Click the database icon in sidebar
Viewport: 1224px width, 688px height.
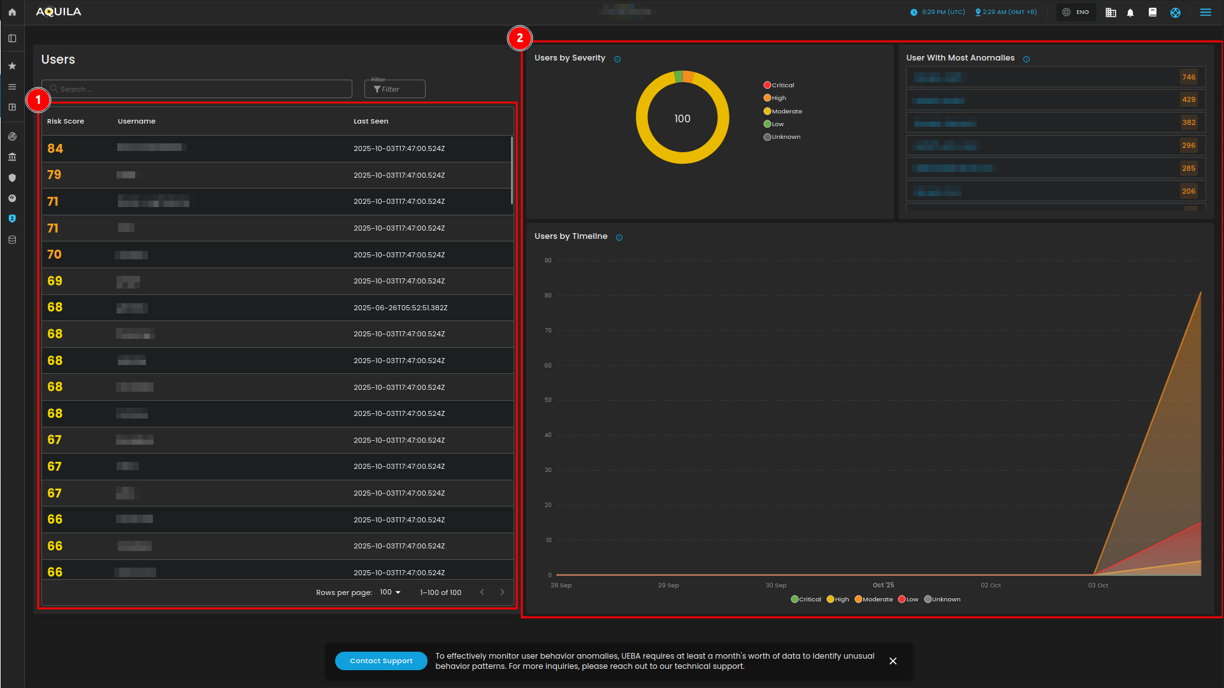pyautogui.click(x=12, y=240)
